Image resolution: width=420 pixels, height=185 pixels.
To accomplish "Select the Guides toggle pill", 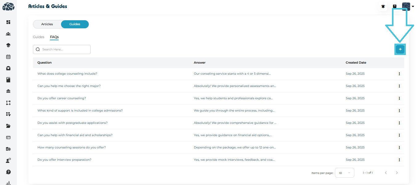I will (x=75, y=24).
